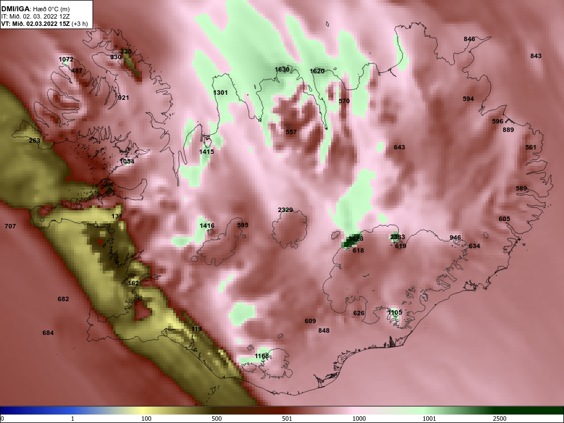The height and width of the screenshot is (423, 564).
Task: Click the map label 930
Action: pos(116,57)
